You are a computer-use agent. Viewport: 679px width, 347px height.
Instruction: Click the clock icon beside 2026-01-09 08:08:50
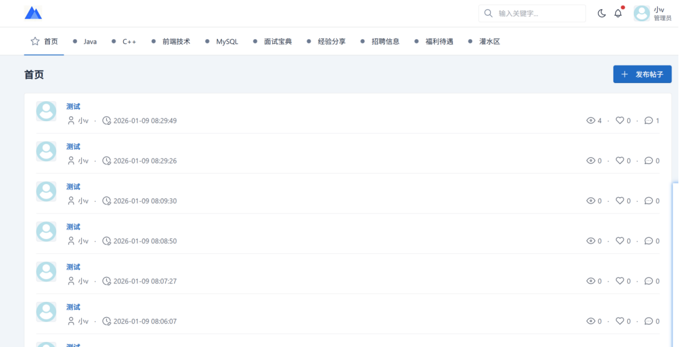(107, 241)
